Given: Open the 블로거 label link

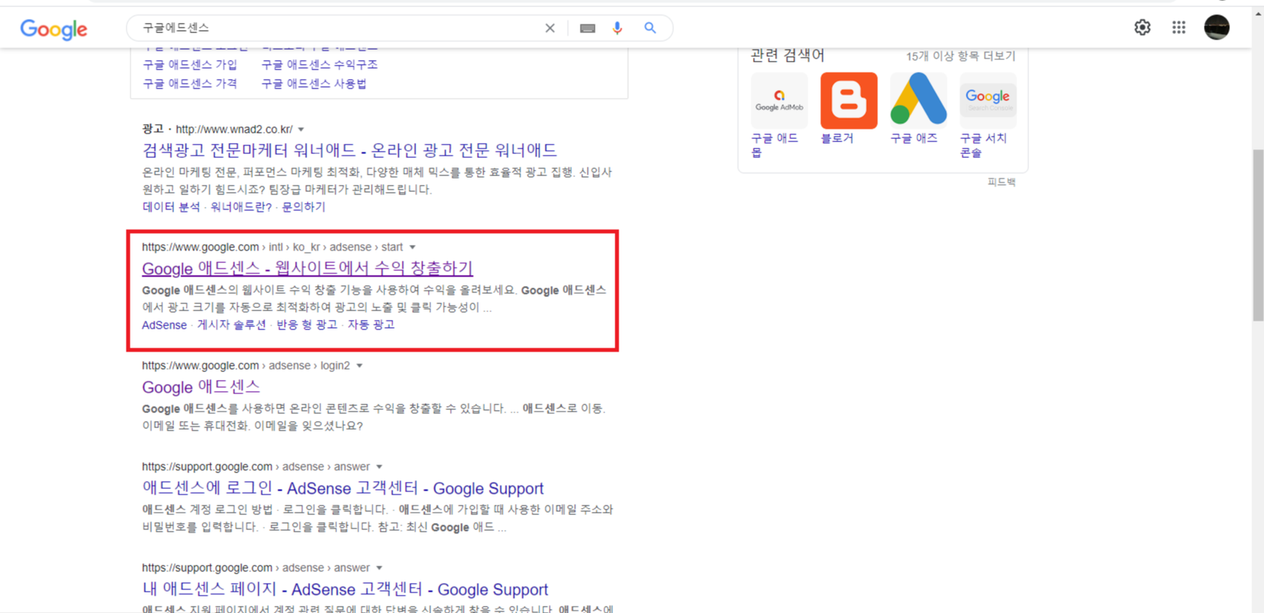Looking at the screenshot, I should (x=837, y=138).
